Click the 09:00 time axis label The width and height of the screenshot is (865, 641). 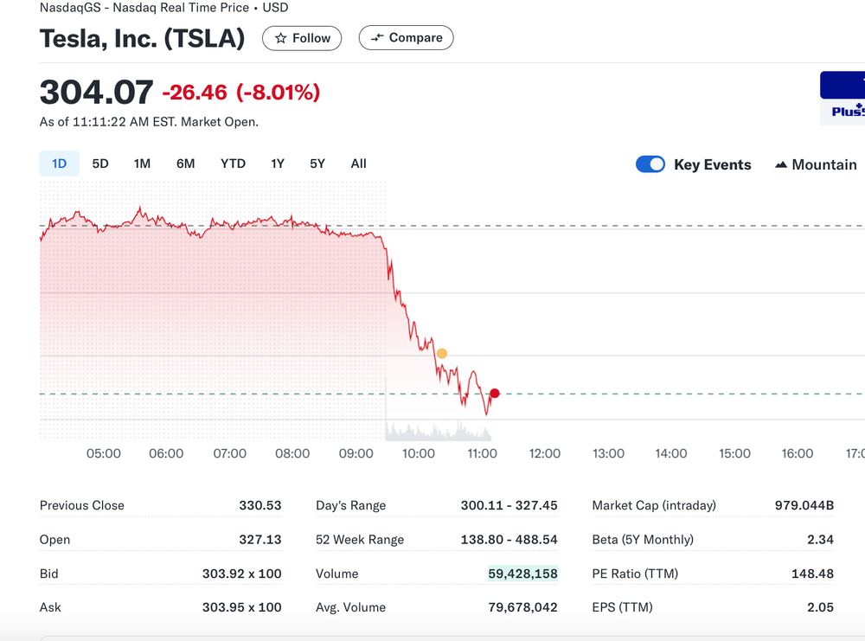pyautogui.click(x=356, y=453)
